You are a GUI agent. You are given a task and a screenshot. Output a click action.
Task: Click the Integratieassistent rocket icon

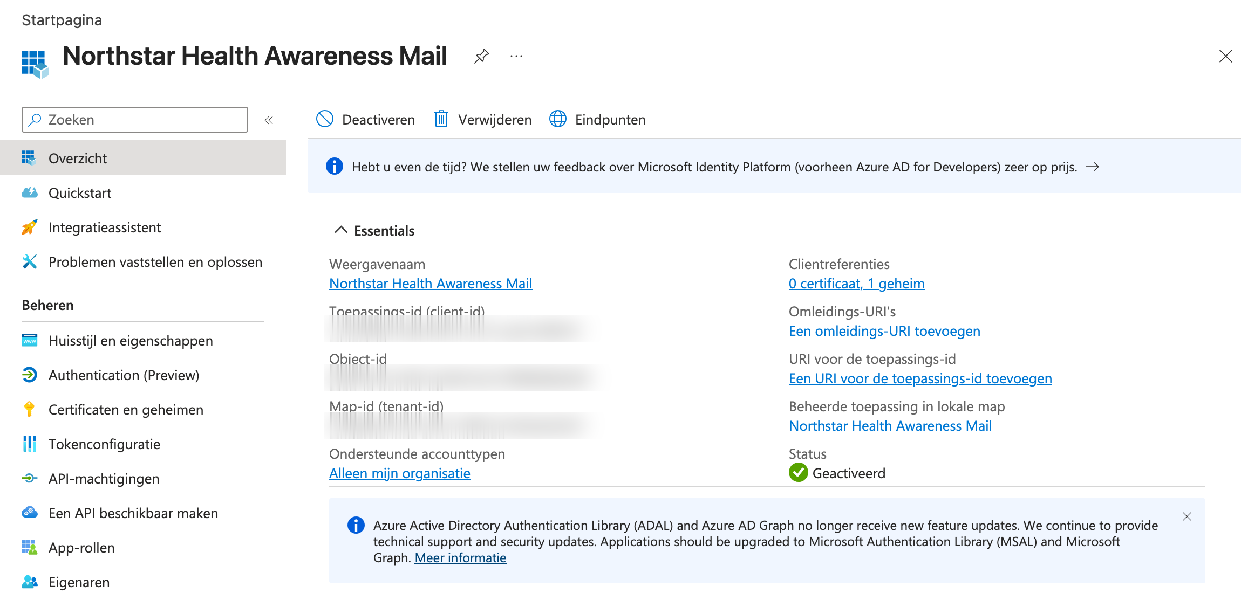coord(29,227)
